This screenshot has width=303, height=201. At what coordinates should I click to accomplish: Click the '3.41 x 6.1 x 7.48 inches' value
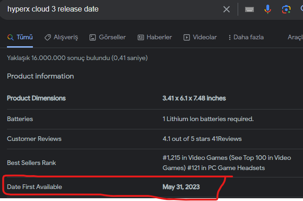[x=194, y=98]
